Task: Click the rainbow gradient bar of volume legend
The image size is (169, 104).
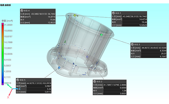Action: pos(3,54)
